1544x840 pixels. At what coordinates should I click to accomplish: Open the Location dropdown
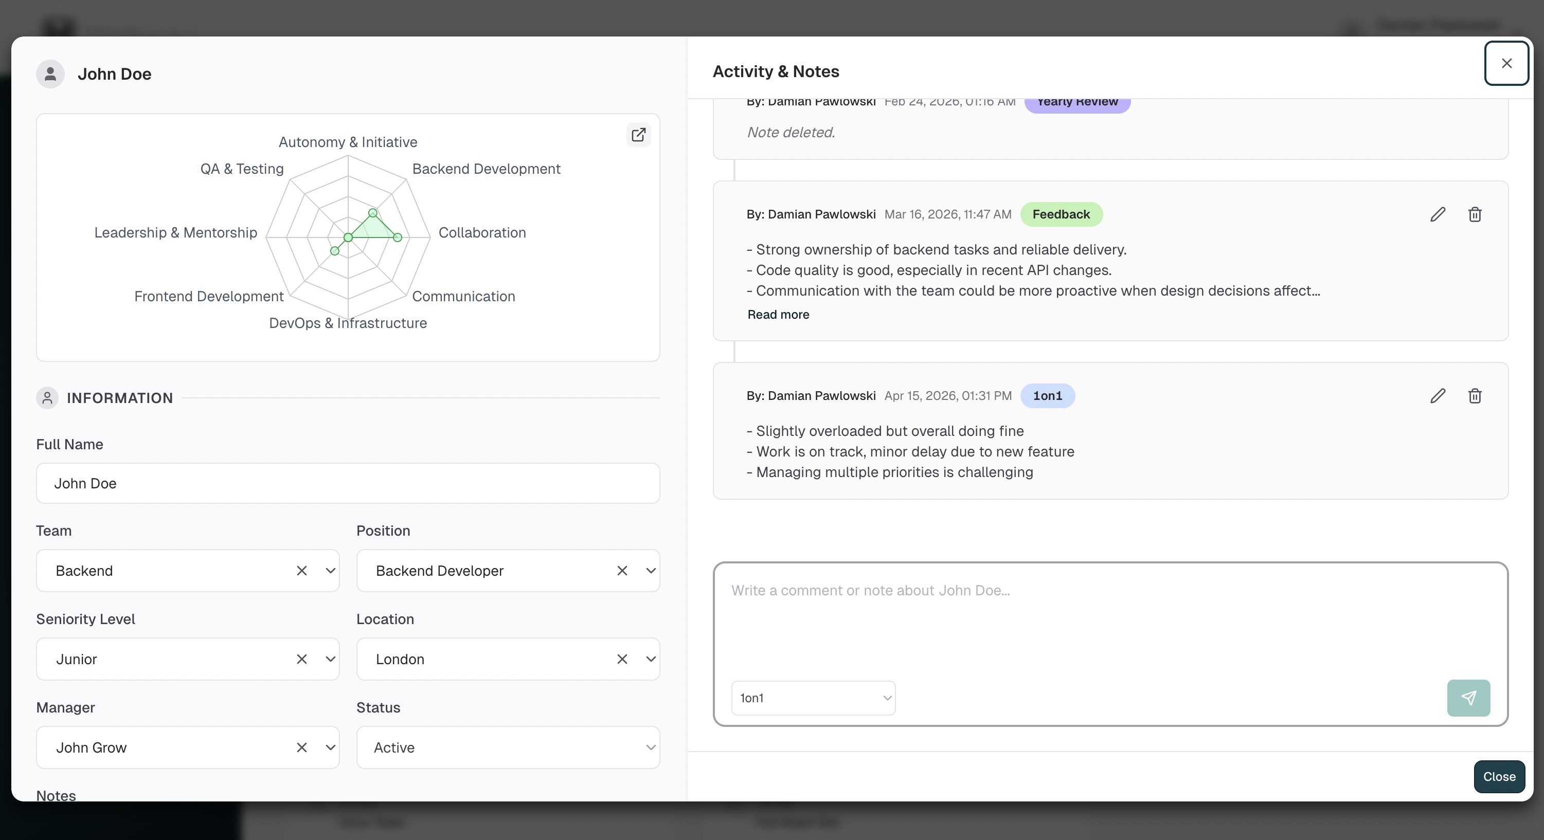pos(650,659)
